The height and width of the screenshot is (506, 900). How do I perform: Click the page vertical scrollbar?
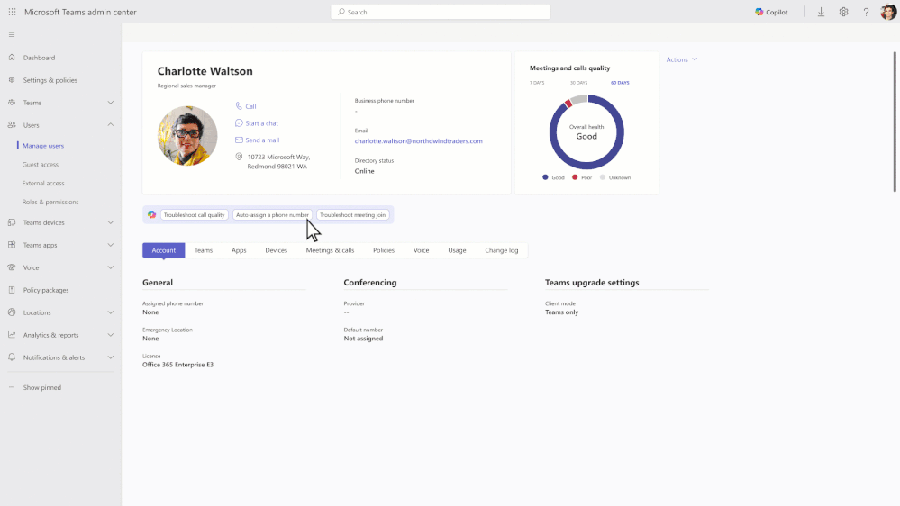click(x=895, y=122)
